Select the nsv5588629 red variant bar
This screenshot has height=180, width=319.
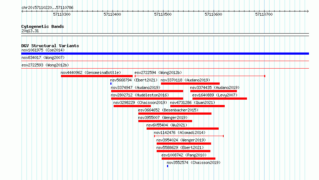click(x=184, y=151)
